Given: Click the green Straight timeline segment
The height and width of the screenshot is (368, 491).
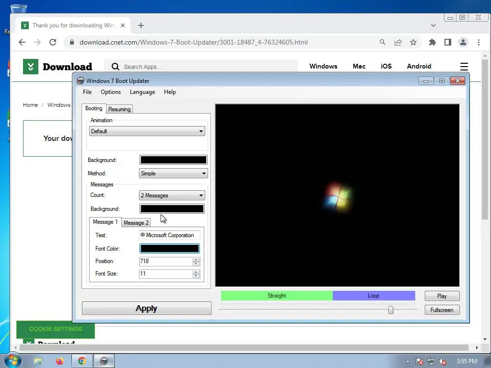Looking at the screenshot, I should [277, 296].
